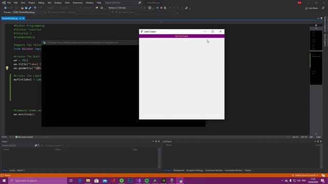Click the lightbulb quick actions icon
This screenshot has height=184, width=328.
point(7,68)
